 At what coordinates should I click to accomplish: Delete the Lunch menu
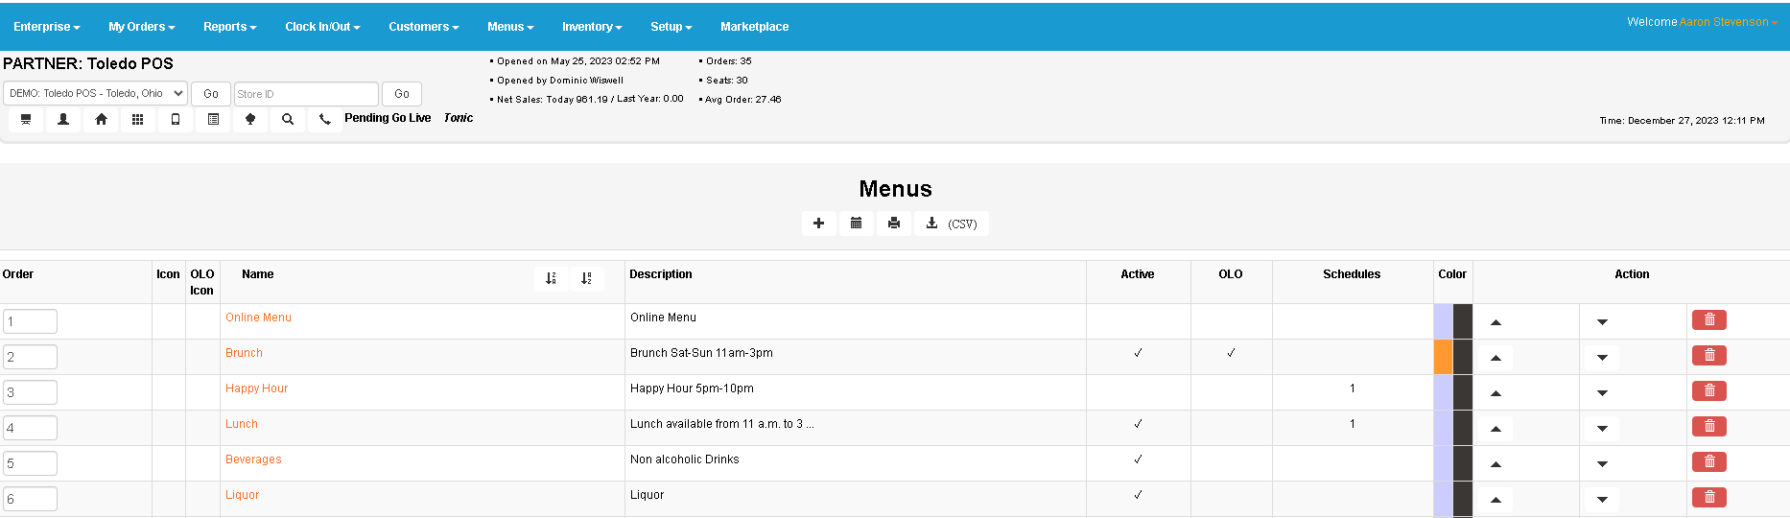pos(1709,427)
